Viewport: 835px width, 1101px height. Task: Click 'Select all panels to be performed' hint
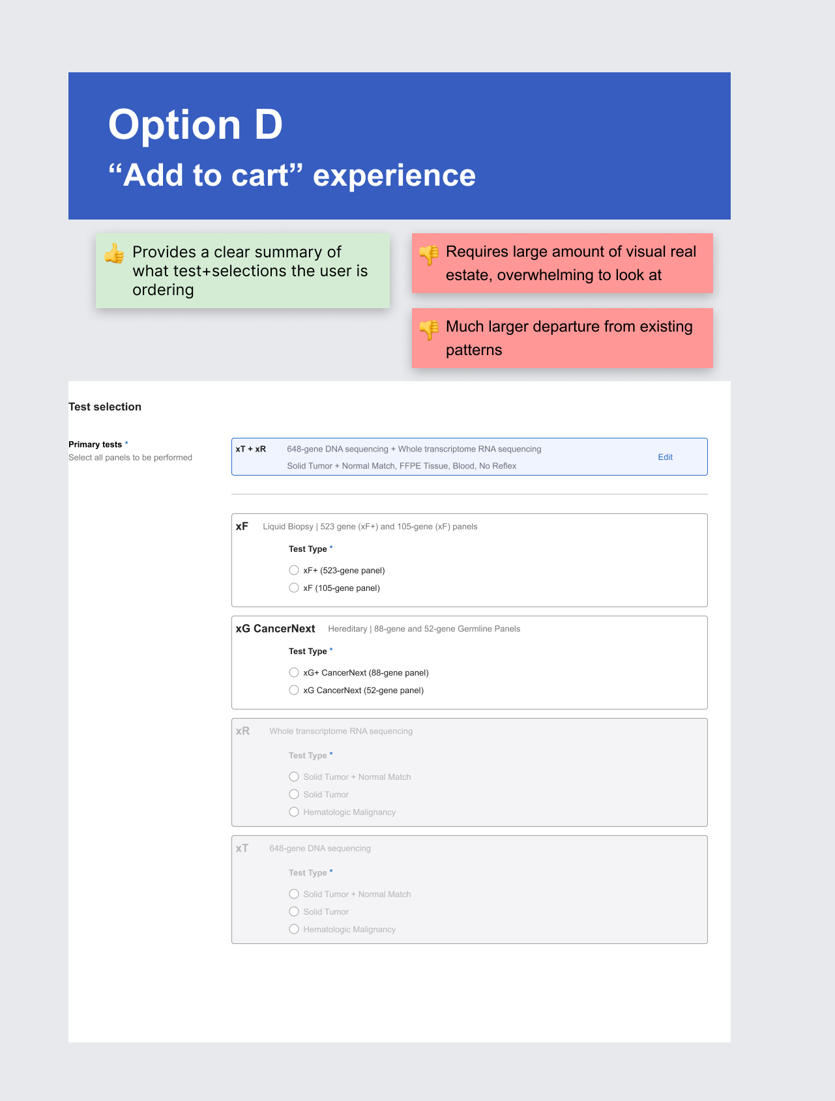click(x=130, y=457)
